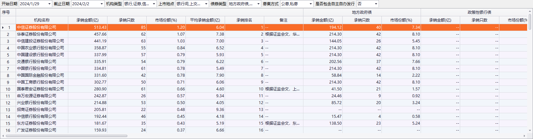This screenshot has width=533, height=139.
Task: Open the 截止日期 date picker dropdown arrow
Action: pyautogui.click(x=101, y=4)
